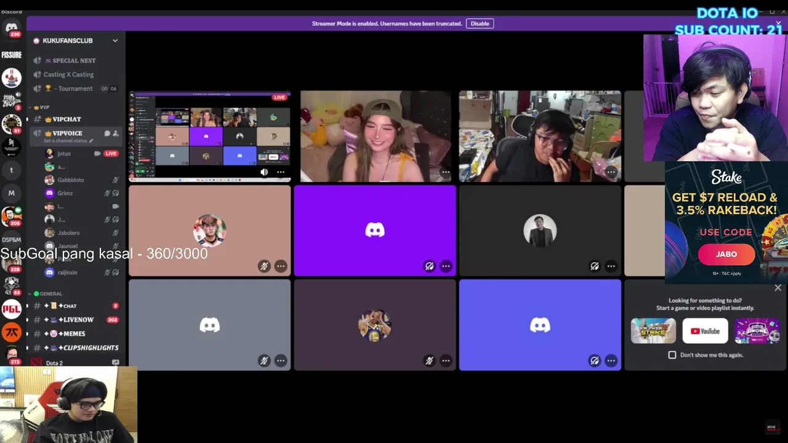Click the VIPVOICE create invite icon
The image size is (788, 443).
pyautogui.click(x=116, y=134)
